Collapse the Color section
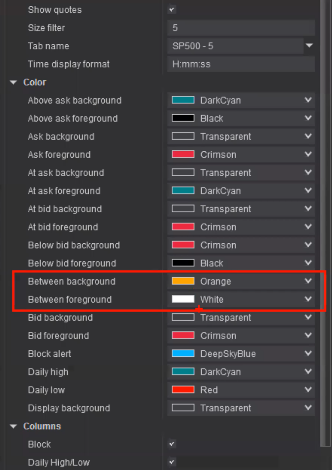 click(x=14, y=82)
